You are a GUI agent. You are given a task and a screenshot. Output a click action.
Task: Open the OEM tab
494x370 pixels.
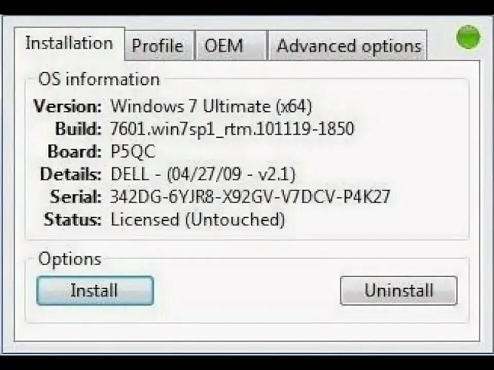point(231,46)
